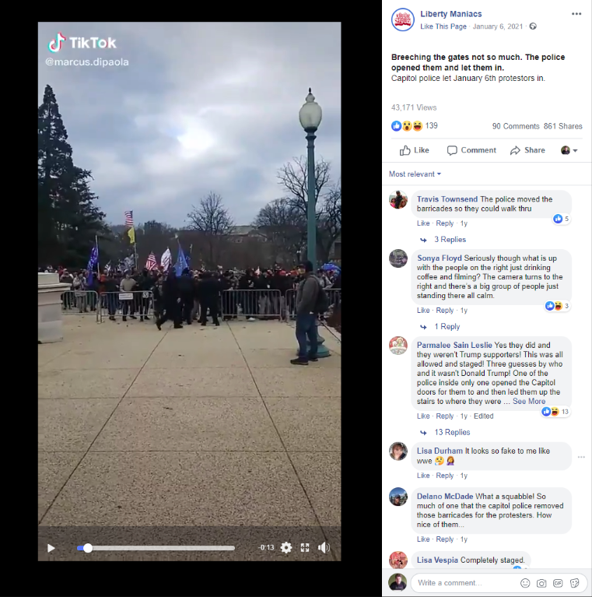Click the Comment button on post
Image resolution: width=592 pixels, height=597 pixels.
[x=471, y=150]
